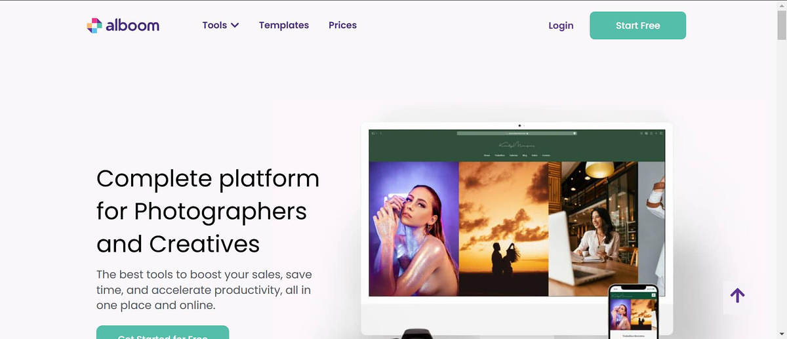Click the address bar in the monitor mockup
787x339 pixels.
[x=517, y=133]
